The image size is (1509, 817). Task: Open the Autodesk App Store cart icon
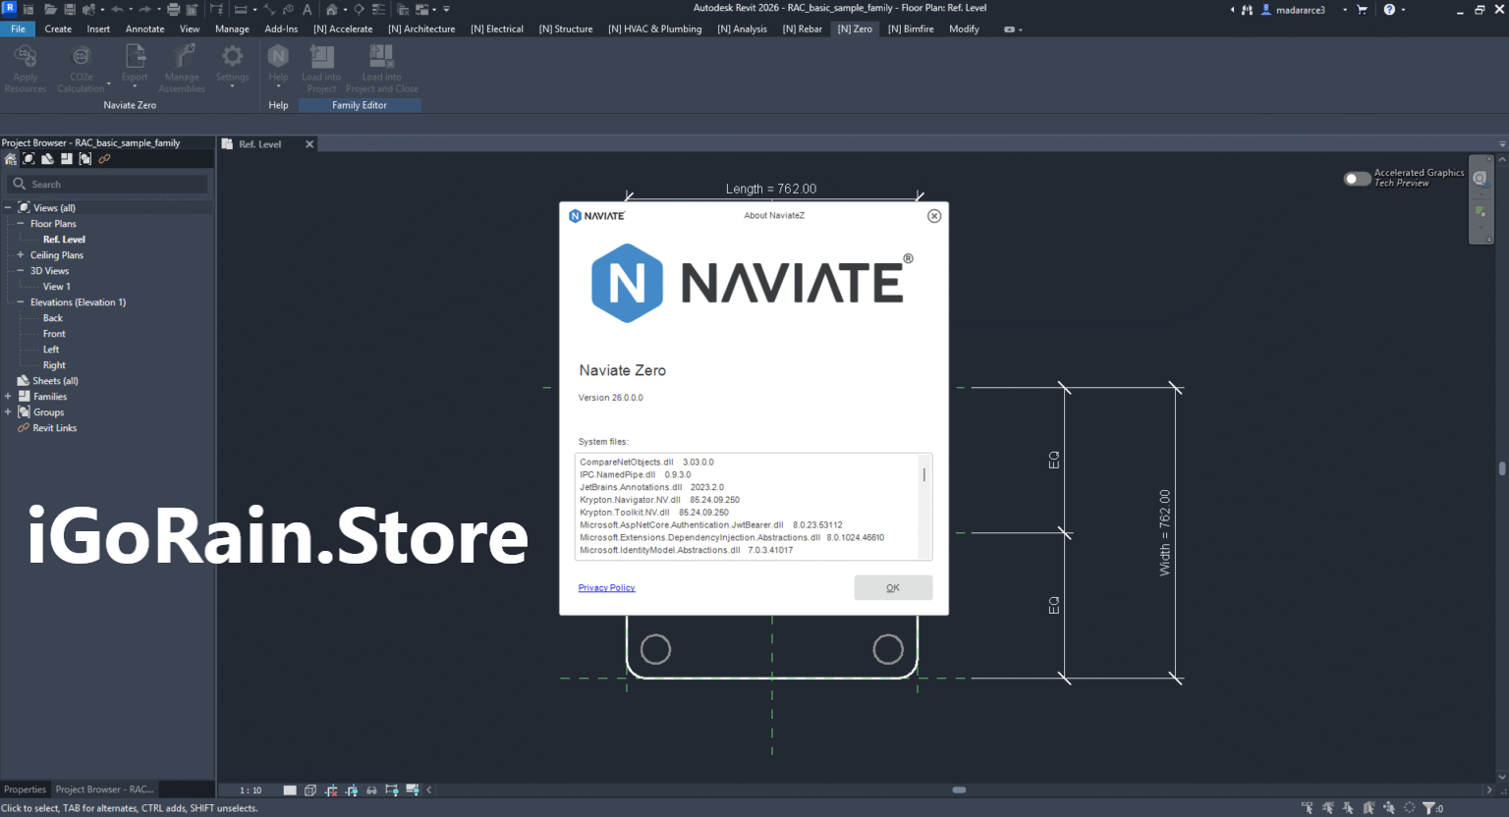1362,10
